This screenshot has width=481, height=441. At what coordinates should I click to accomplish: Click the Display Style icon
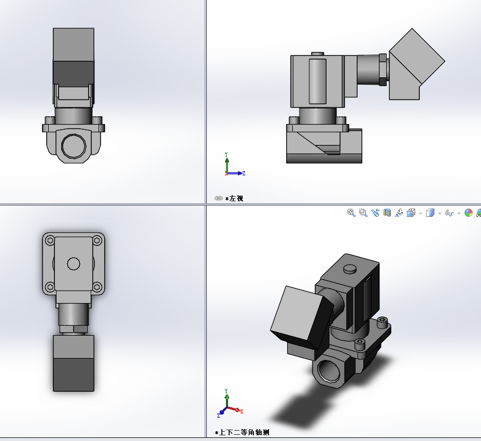[430, 213]
